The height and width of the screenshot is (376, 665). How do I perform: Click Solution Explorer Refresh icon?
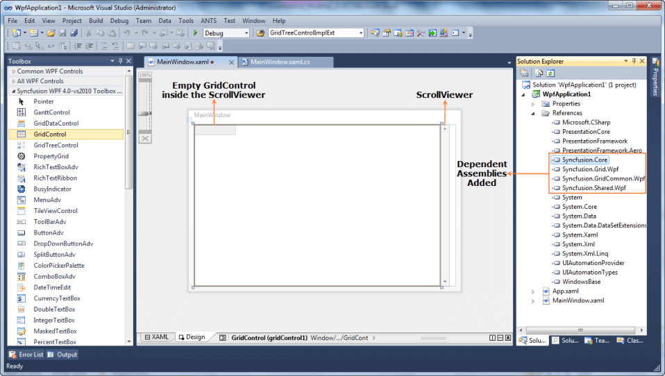tap(550, 73)
